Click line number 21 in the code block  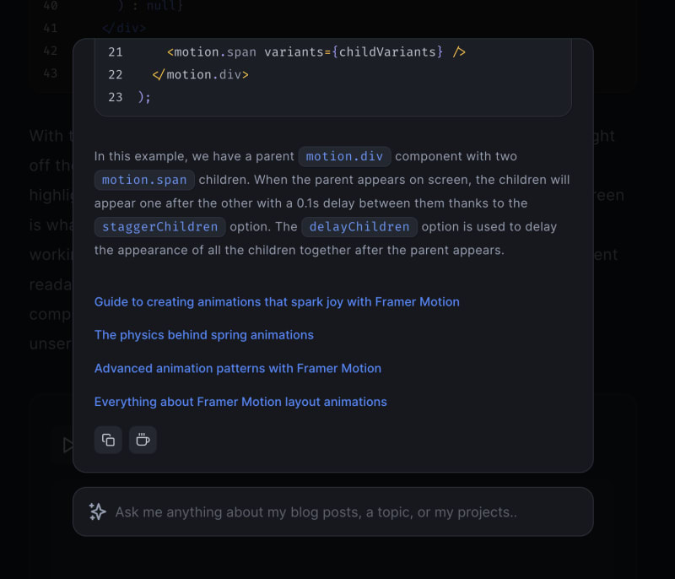coord(116,52)
